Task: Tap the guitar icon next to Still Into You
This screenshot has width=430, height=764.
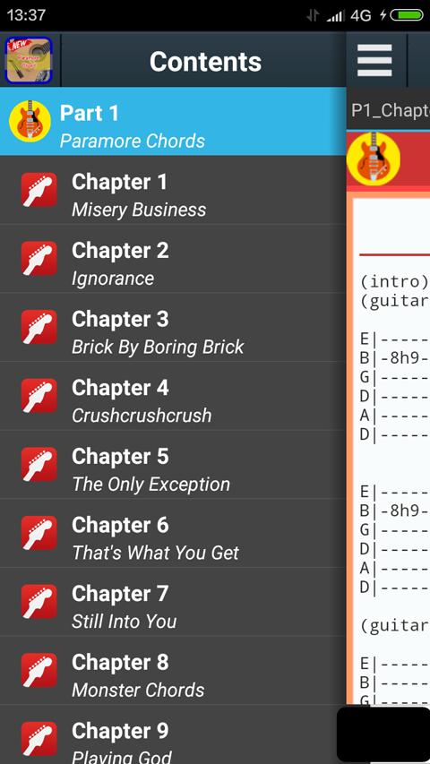Action: click(39, 602)
